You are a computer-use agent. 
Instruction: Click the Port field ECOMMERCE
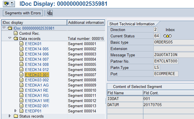(x=166, y=74)
